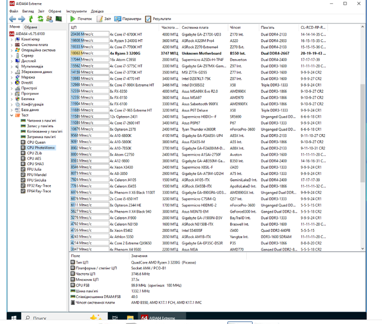Viewport: 382px width, 324px height.
Task: Select the CPU ZLib benchmark
Action: 34,153
